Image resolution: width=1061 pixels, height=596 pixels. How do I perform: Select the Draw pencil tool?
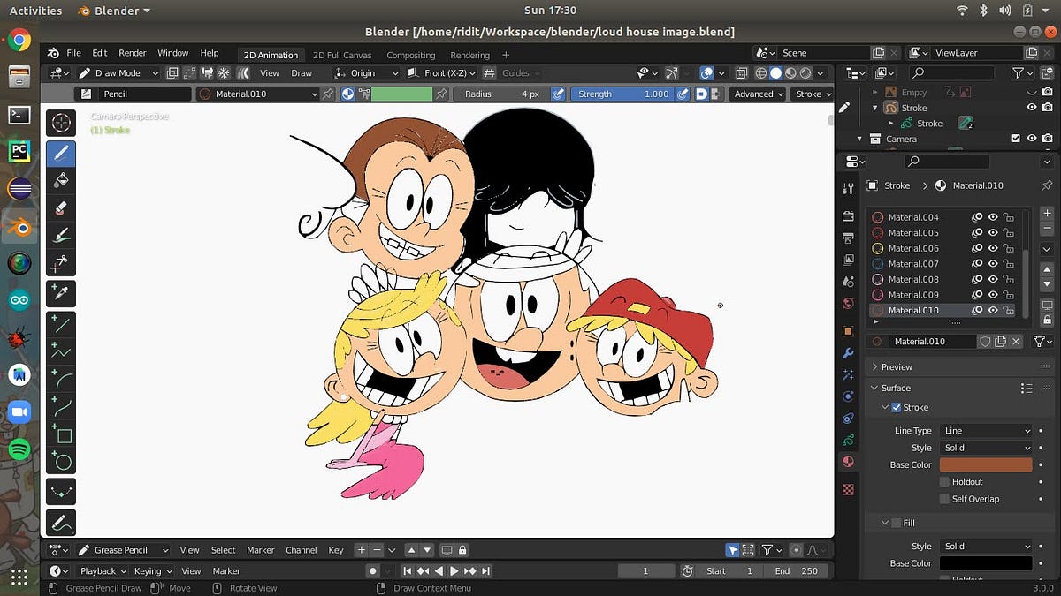pos(61,153)
